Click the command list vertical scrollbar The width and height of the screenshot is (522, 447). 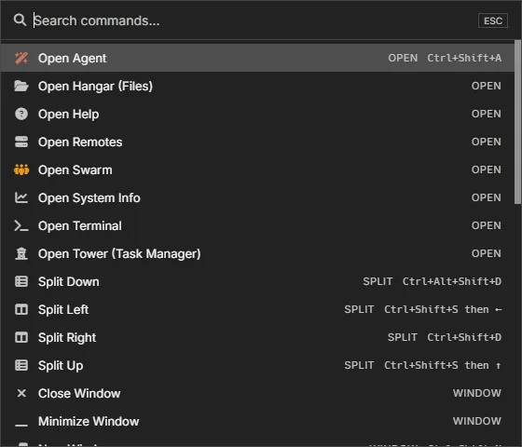[517, 122]
